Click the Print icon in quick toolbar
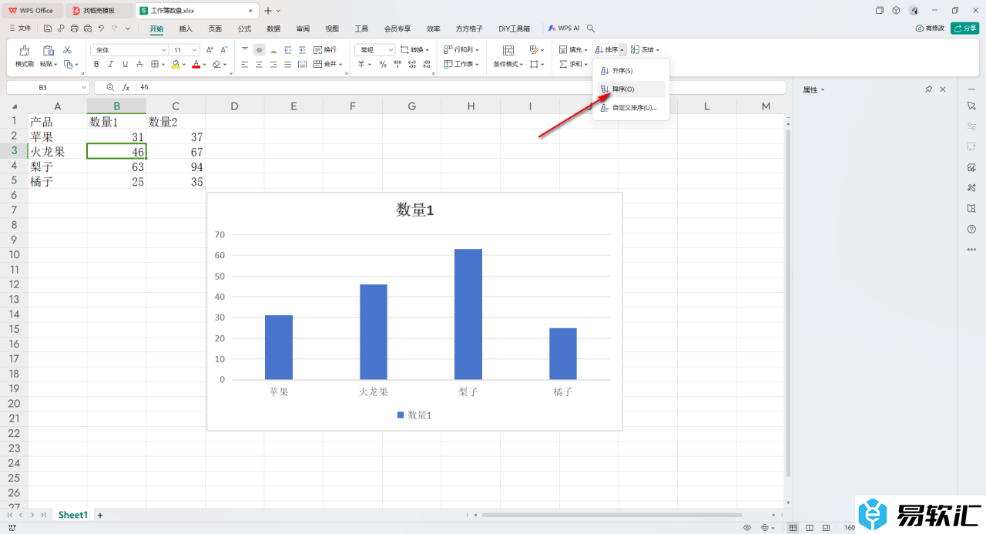 (74, 29)
